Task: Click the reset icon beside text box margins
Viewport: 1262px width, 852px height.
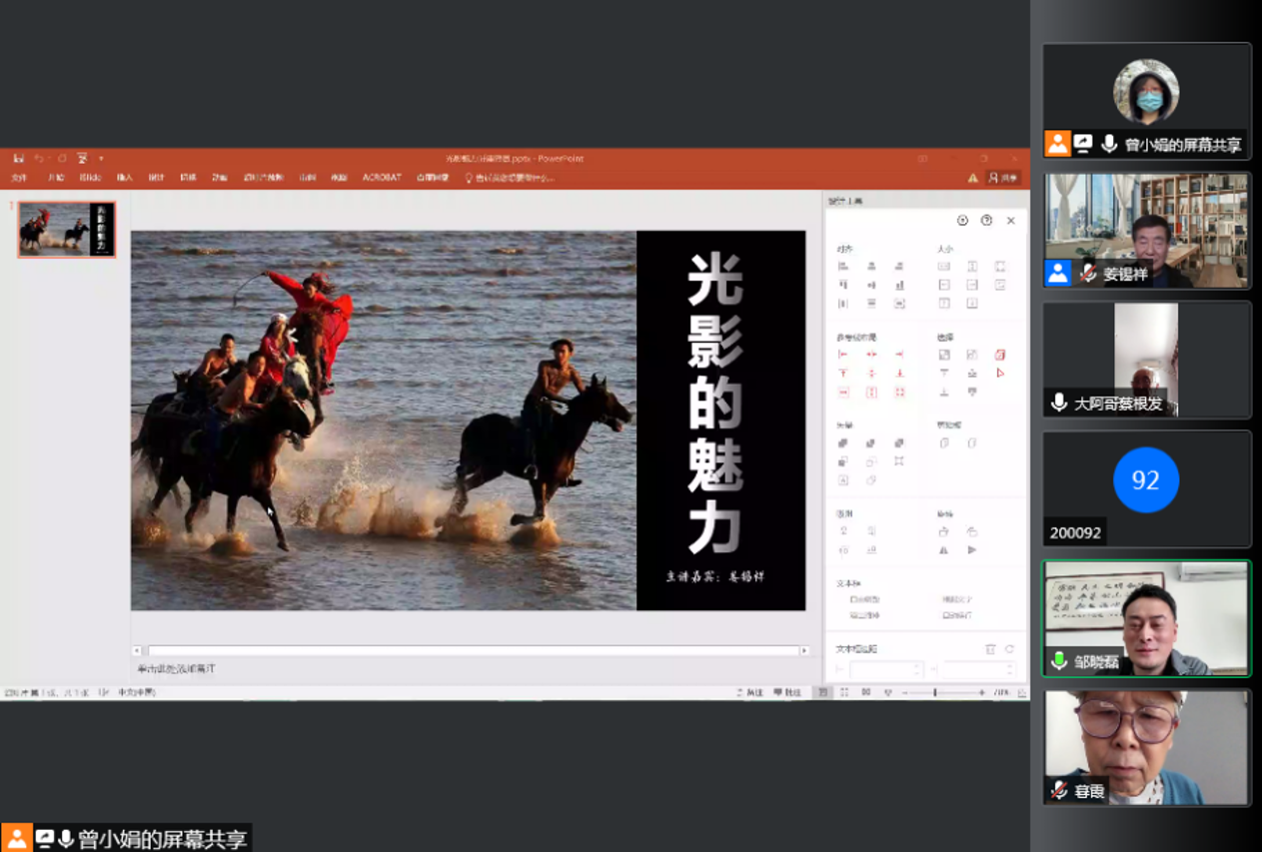Action: point(1009,649)
